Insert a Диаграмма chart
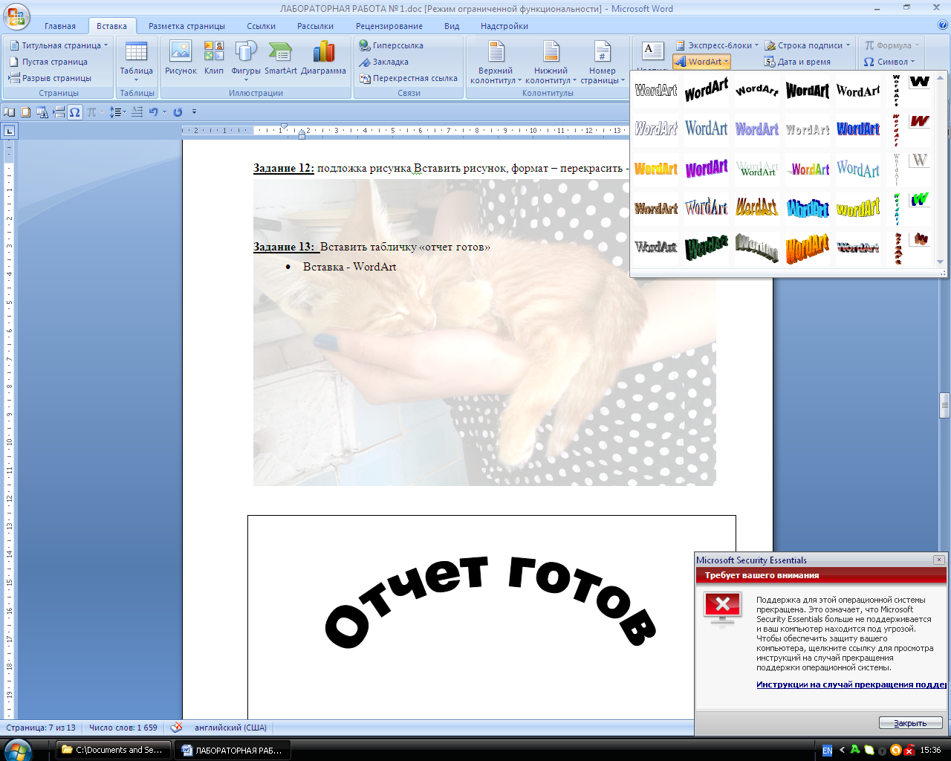 pyautogui.click(x=323, y=59)
